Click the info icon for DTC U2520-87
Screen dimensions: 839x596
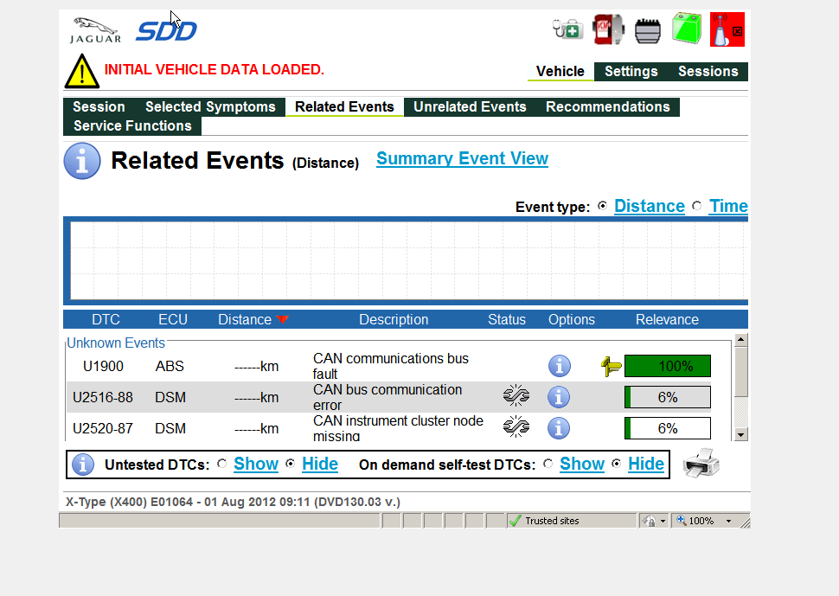(559, 428)
